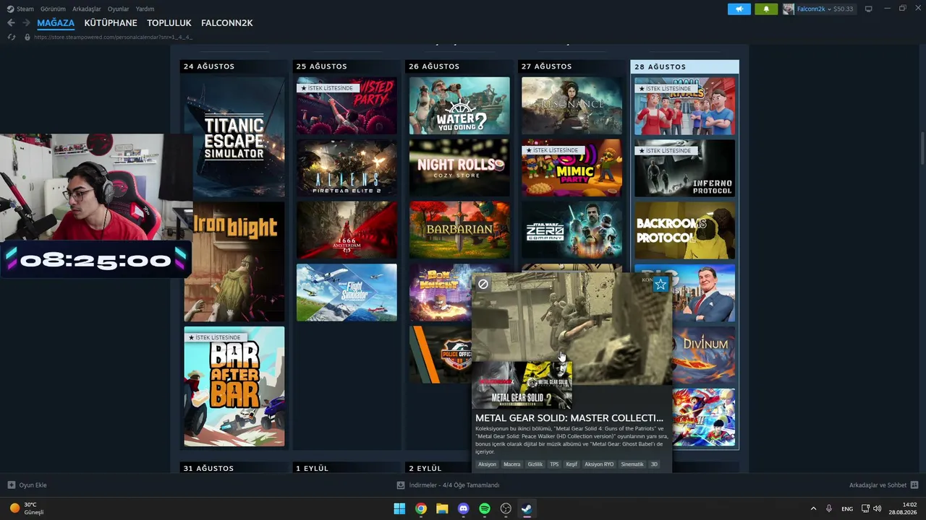Open Iron Blight game tile
The height and width of the screenshot is (520, 926).
tap(234, 261)
